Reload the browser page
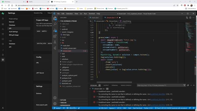The image size is (197, 111). click(9, 6)
